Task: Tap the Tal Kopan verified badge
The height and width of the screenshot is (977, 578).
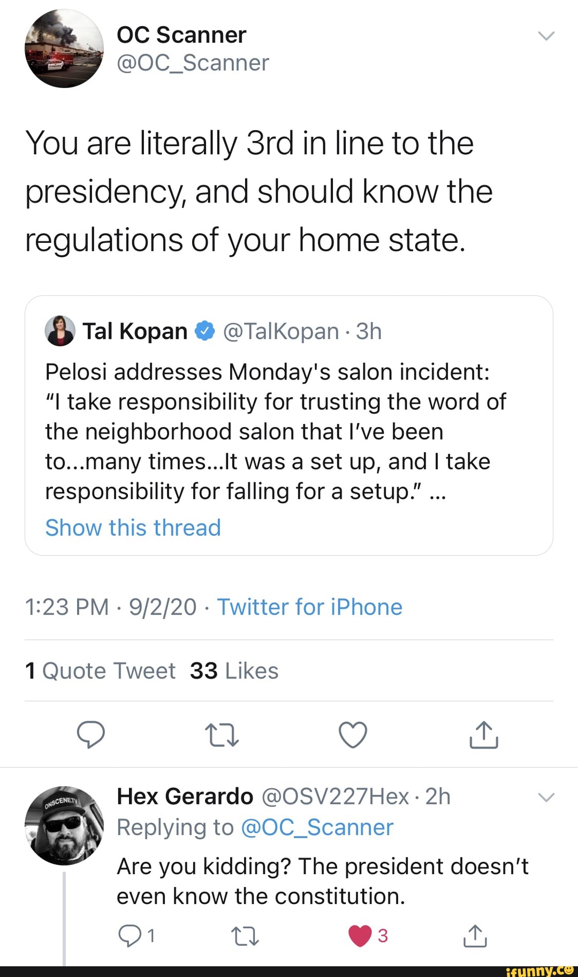Action: 204,331
